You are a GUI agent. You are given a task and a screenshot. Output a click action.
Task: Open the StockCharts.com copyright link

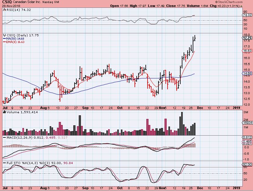tap(229, 2)
